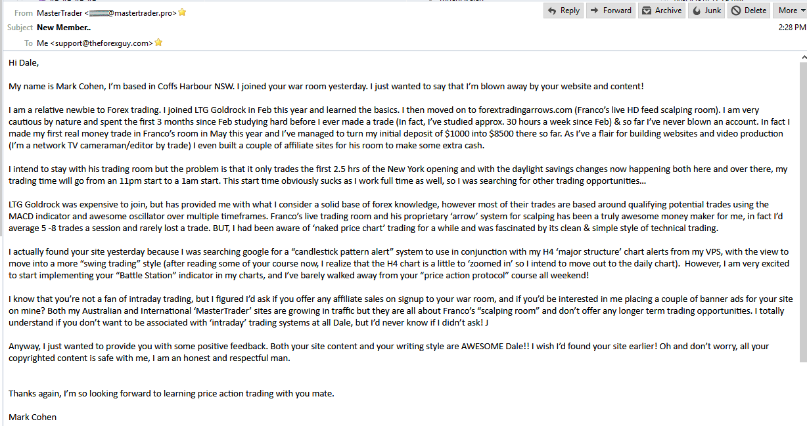Viewport: 807px width, 426px height.
Task: Click the Mark Cohen signature line
Action: 33,417
